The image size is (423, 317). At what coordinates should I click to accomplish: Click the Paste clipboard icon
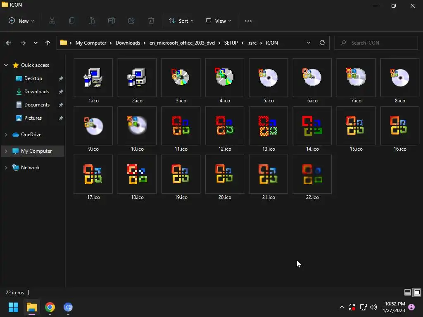tap(92, 21)
